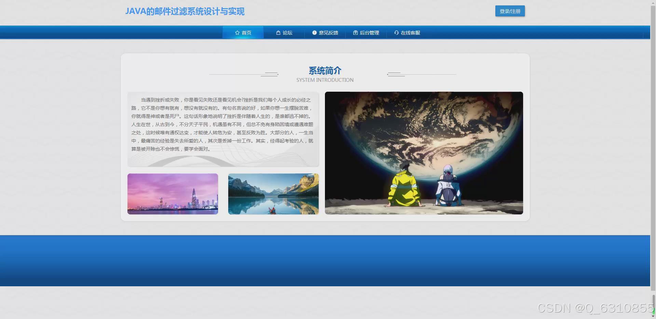Click the SYSTEM INTRODUCTION subtitle
The width and height of the screenshot is (656, 319).
coord(325,80)
